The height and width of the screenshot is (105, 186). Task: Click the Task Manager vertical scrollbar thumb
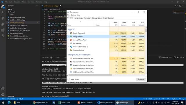pos(146,30)
